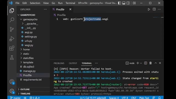Select the TERMINAL panel tab
Screen dimensions: 176x99
[x=87, y=63]
